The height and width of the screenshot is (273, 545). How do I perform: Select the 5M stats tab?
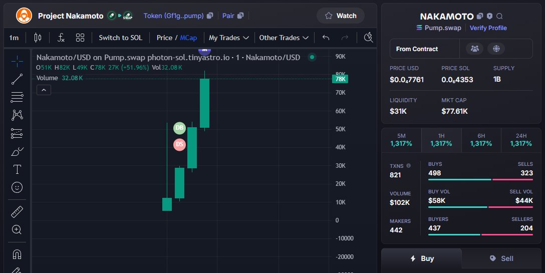pyautogui.click(x=401, y=140)
